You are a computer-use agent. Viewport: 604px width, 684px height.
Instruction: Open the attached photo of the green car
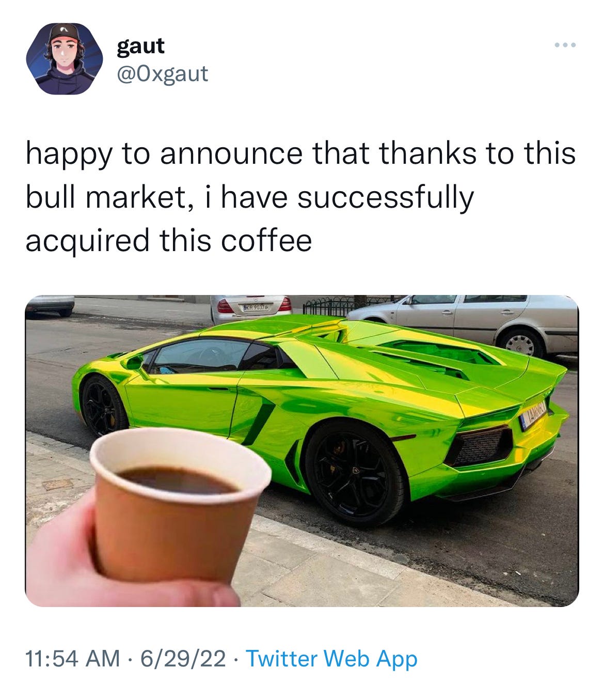tap(302, 450)
